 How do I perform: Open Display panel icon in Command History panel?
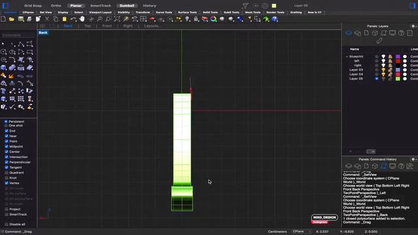392,166
